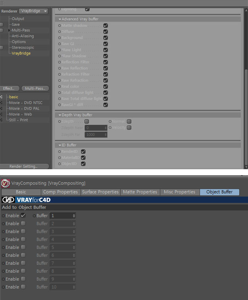Toggle the Matte shadow checkbox

(106, 25)
